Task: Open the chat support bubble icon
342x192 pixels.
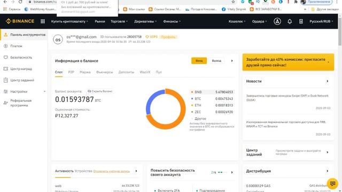Action: tap(332, 183)
